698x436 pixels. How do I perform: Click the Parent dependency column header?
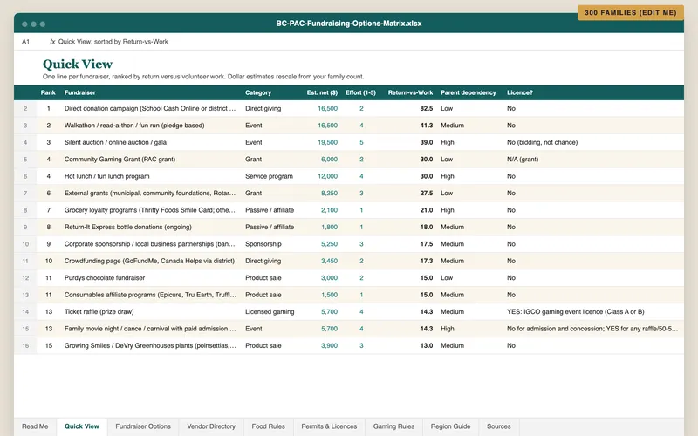coord(469,92)
